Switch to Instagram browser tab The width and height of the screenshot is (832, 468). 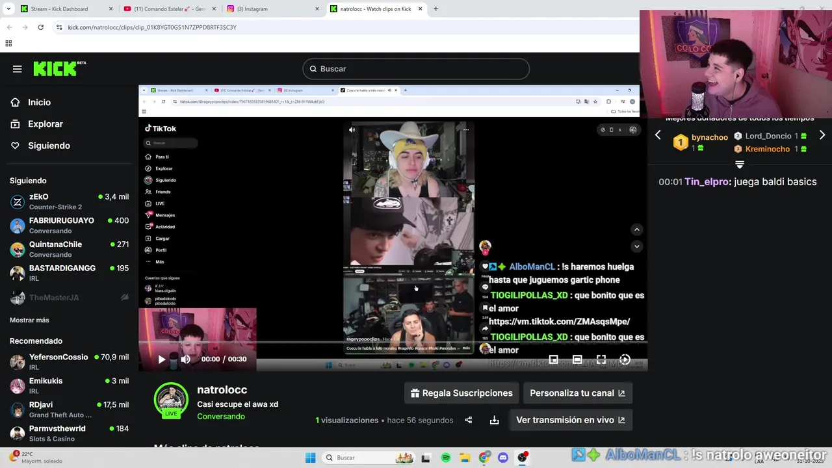coord(274,9)
